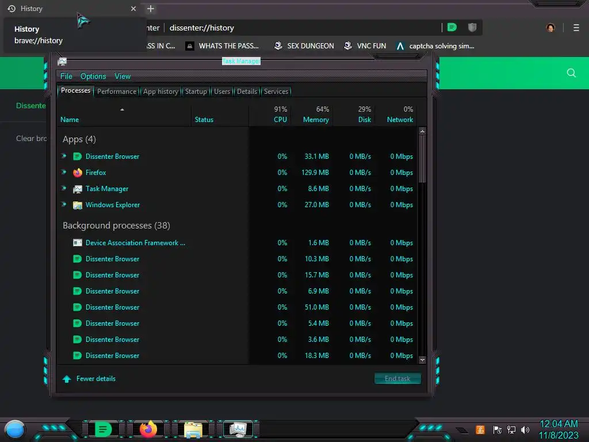Click the Device Association Framework process icon
Viewport: 589px width, 442px height.
(x=78, y=243)
